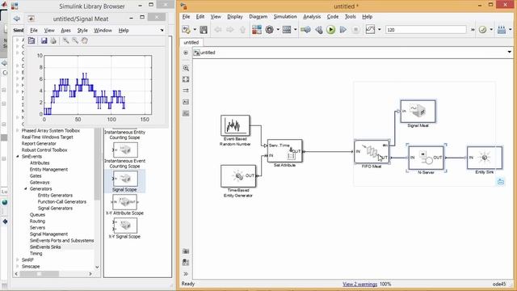Open the breadcrumb path dropdown arrow
Screen dimensions: 517x291
[509, 52]
